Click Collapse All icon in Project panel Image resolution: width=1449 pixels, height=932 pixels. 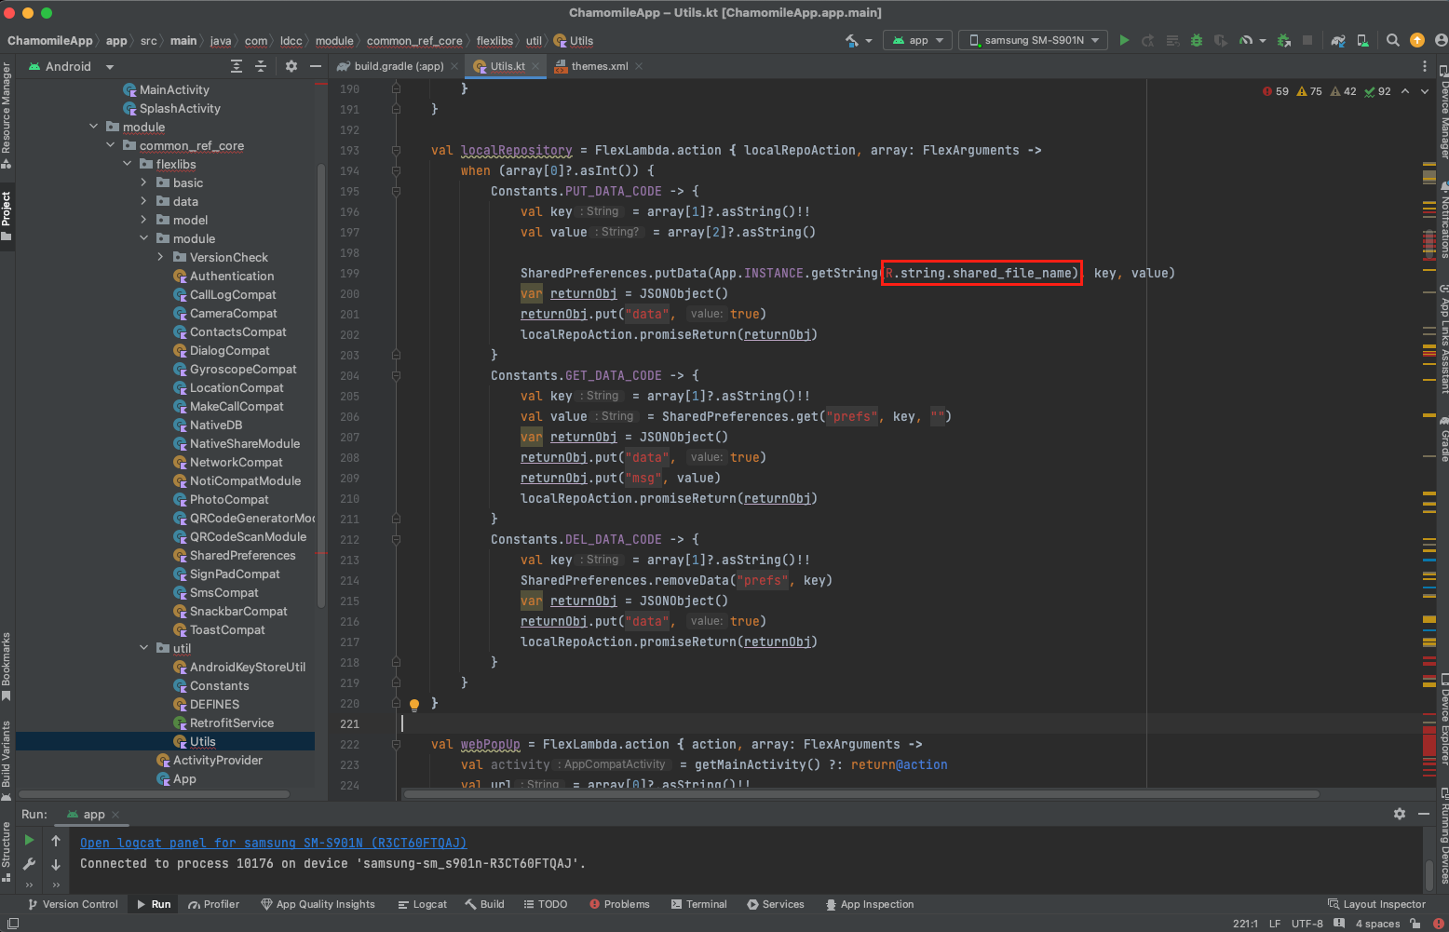261,66
